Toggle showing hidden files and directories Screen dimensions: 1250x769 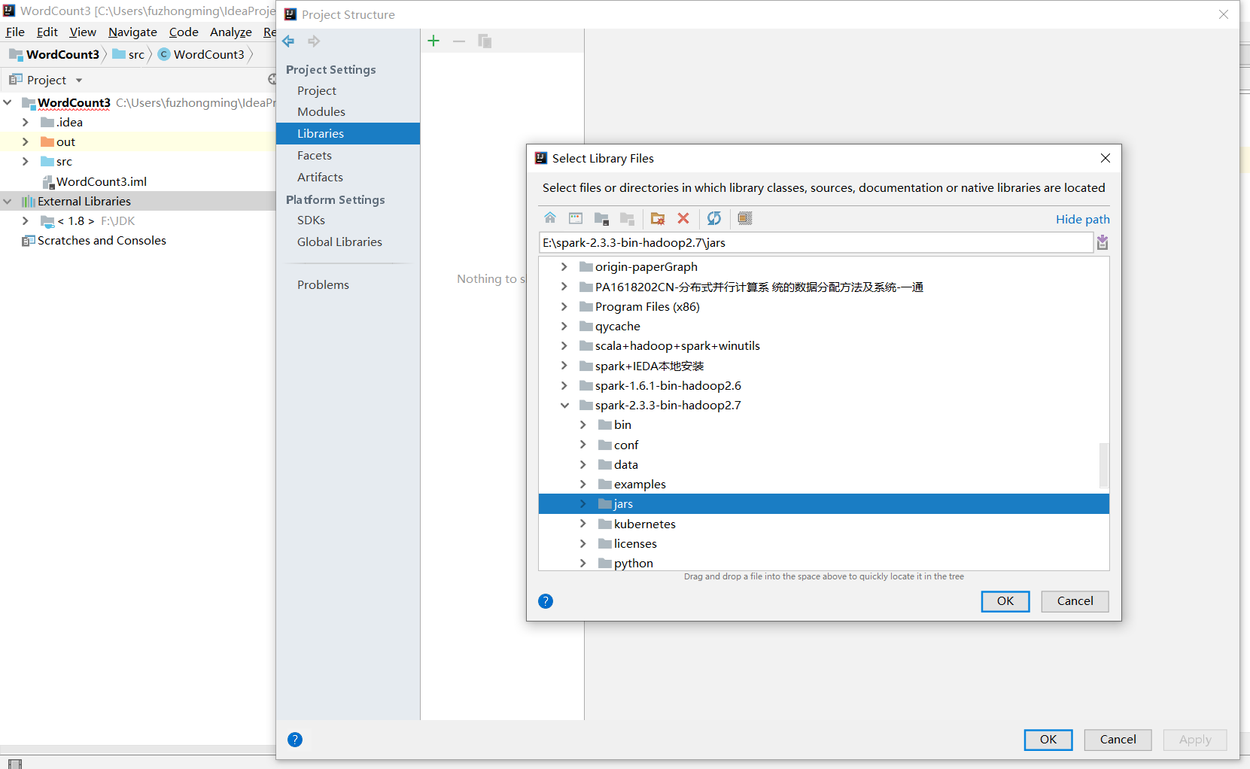click(x=744, y=218)
